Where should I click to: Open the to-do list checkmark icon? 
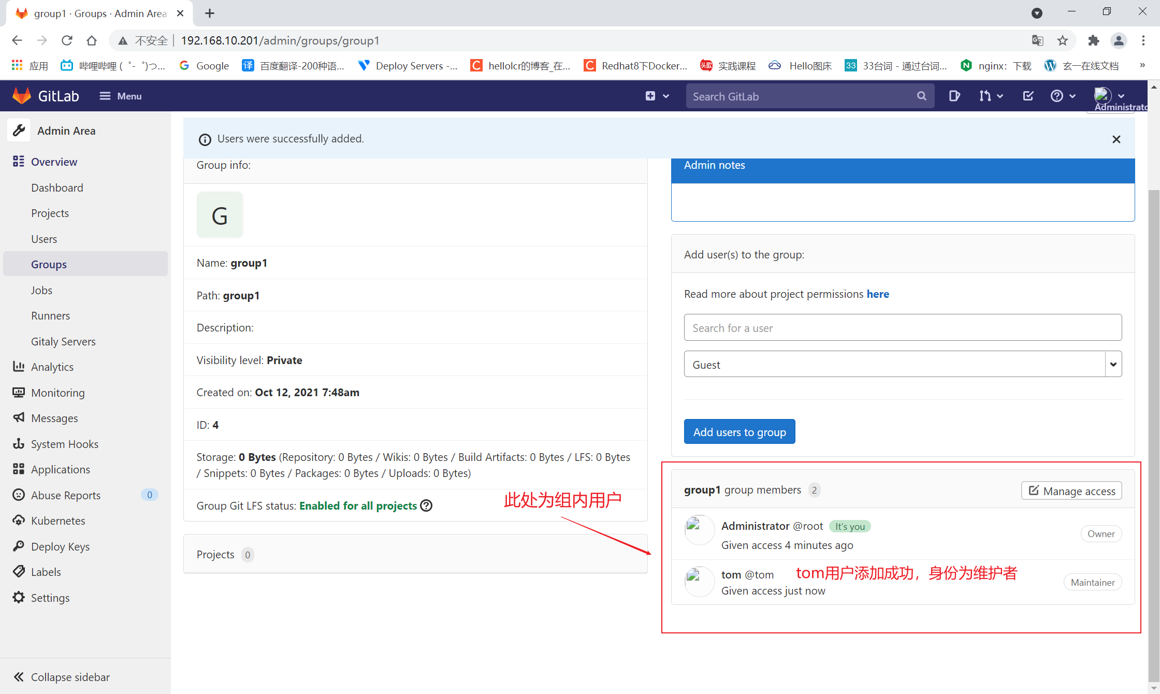point(1027,96)
